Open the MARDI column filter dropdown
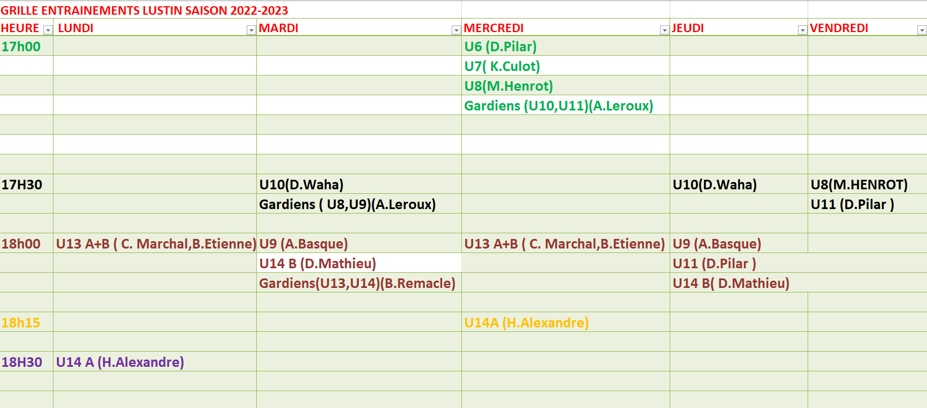 [x=456, y=30]
